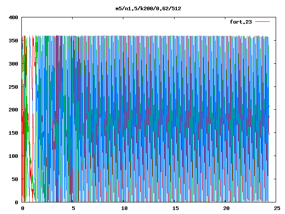
Task: Click the y-axis label 100
Action: (x=13, y=156)
